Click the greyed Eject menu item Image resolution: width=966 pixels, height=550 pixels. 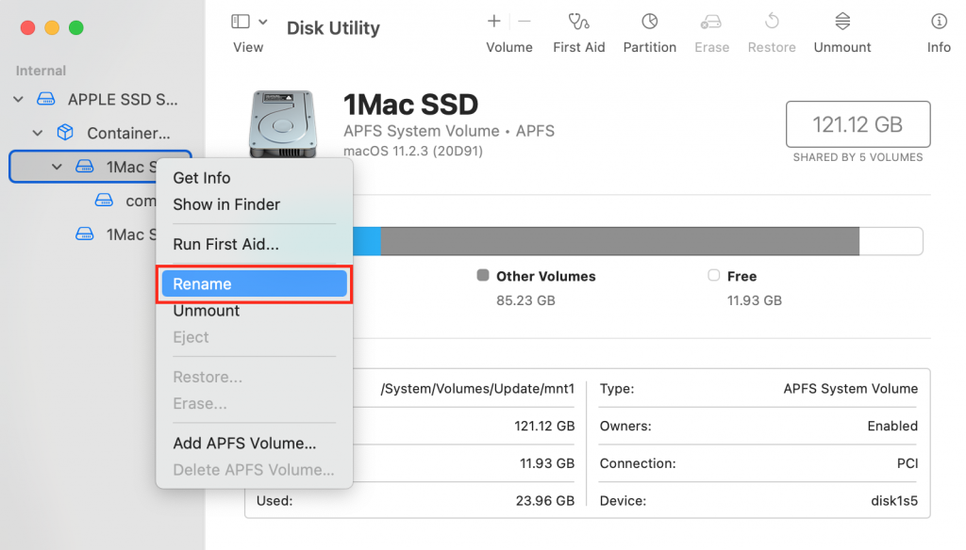point(191,337)
